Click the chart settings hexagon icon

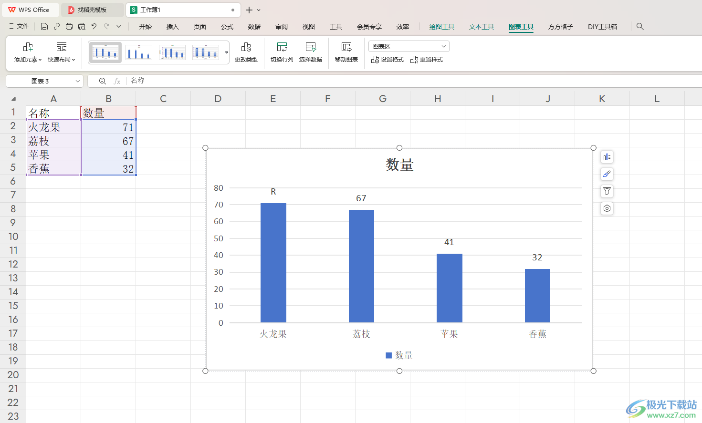[607, 208]
